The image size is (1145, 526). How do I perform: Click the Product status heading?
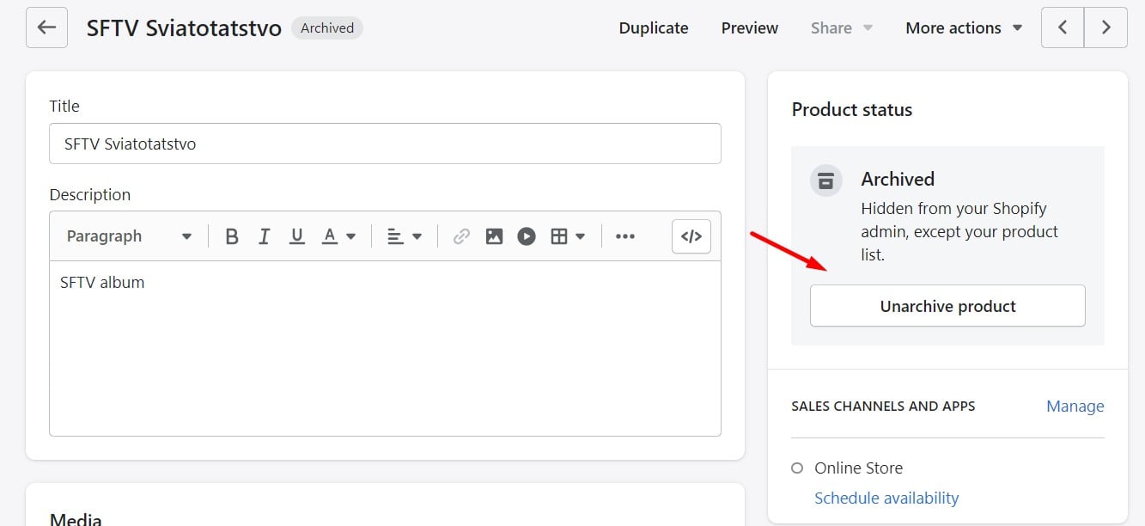[852, 110]
